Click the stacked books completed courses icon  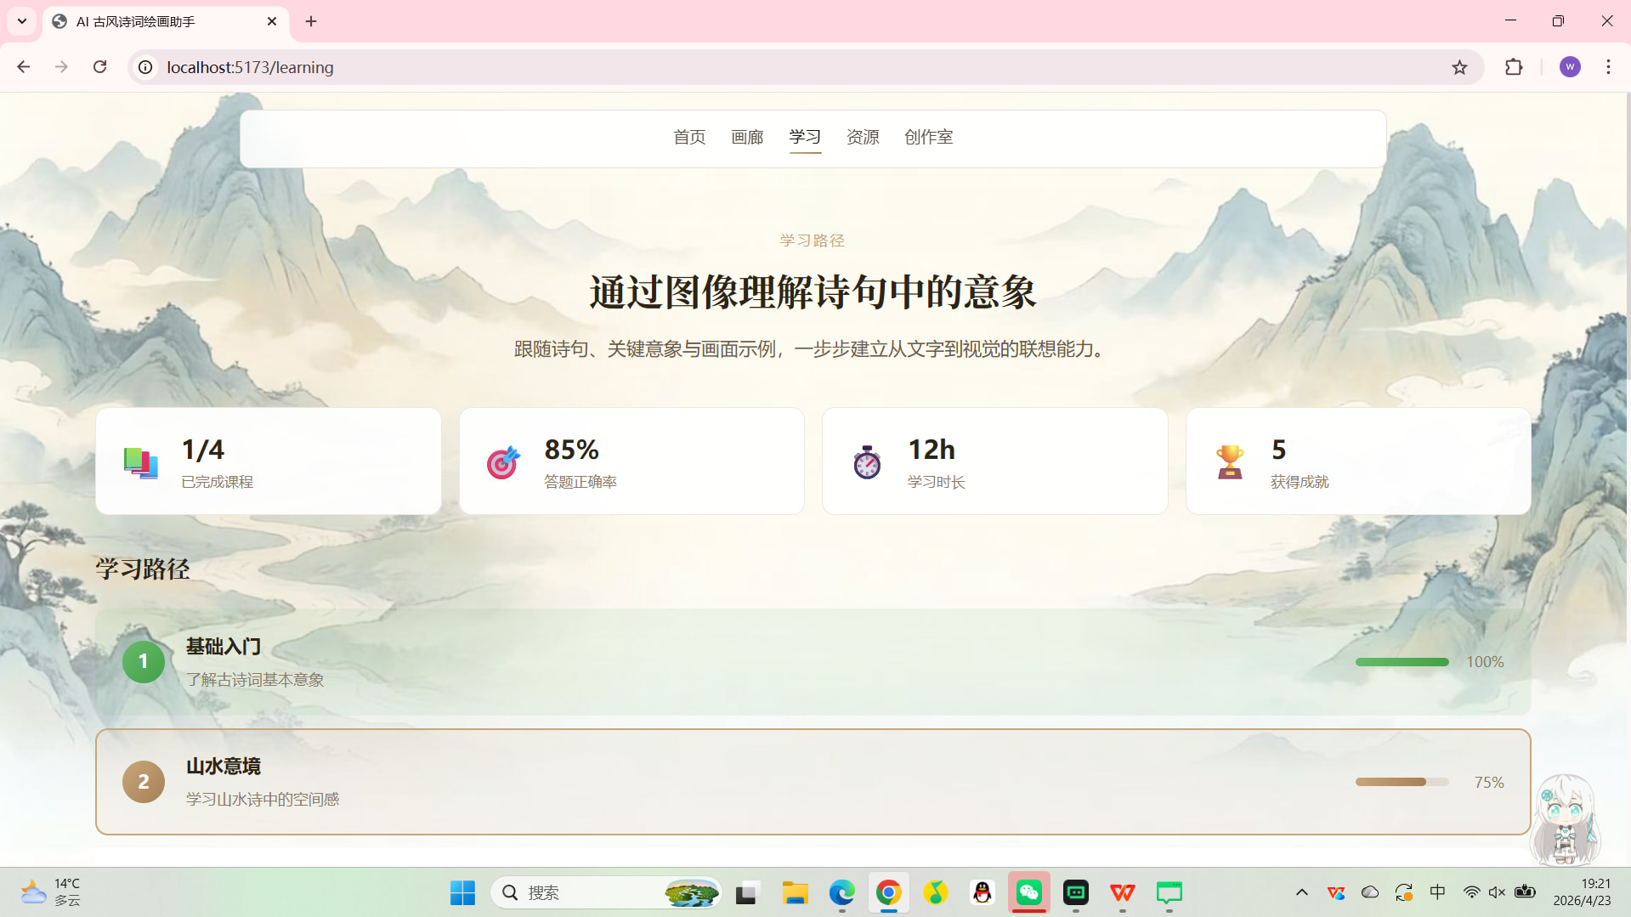point(140,462)
